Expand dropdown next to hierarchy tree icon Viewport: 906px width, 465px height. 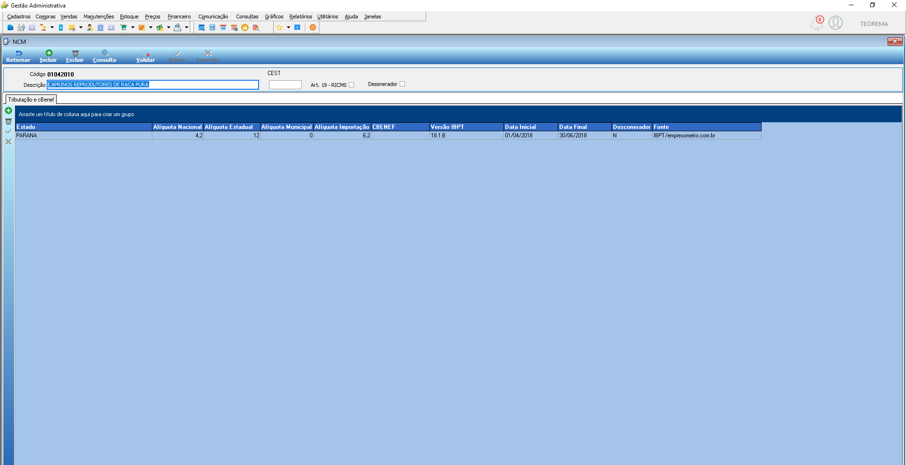pos(52,27)
